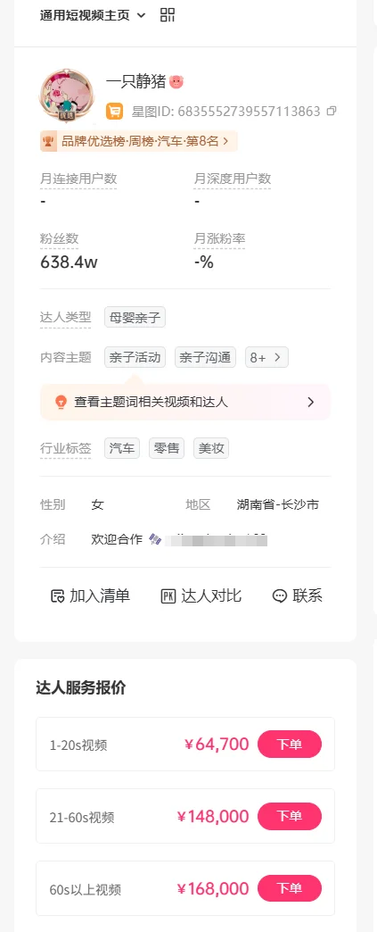Click the trophy icon on ranking banner
377x932 pixels.
pos(48,141)
